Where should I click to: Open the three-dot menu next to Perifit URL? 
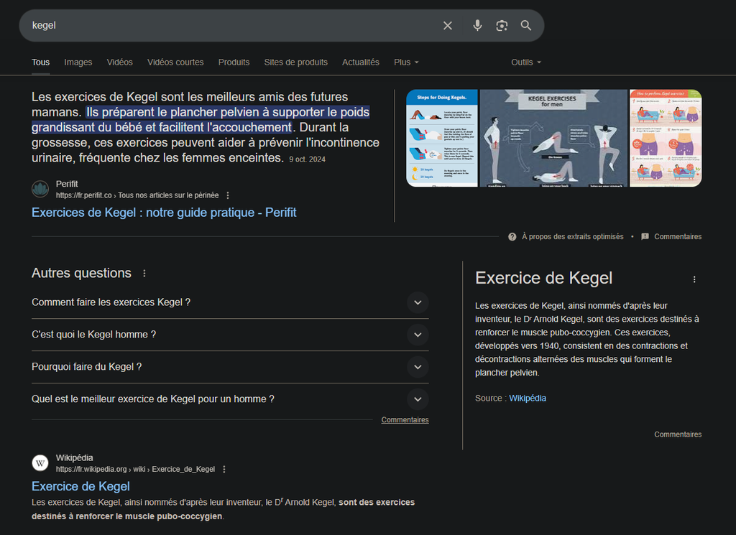click(228, 195)
